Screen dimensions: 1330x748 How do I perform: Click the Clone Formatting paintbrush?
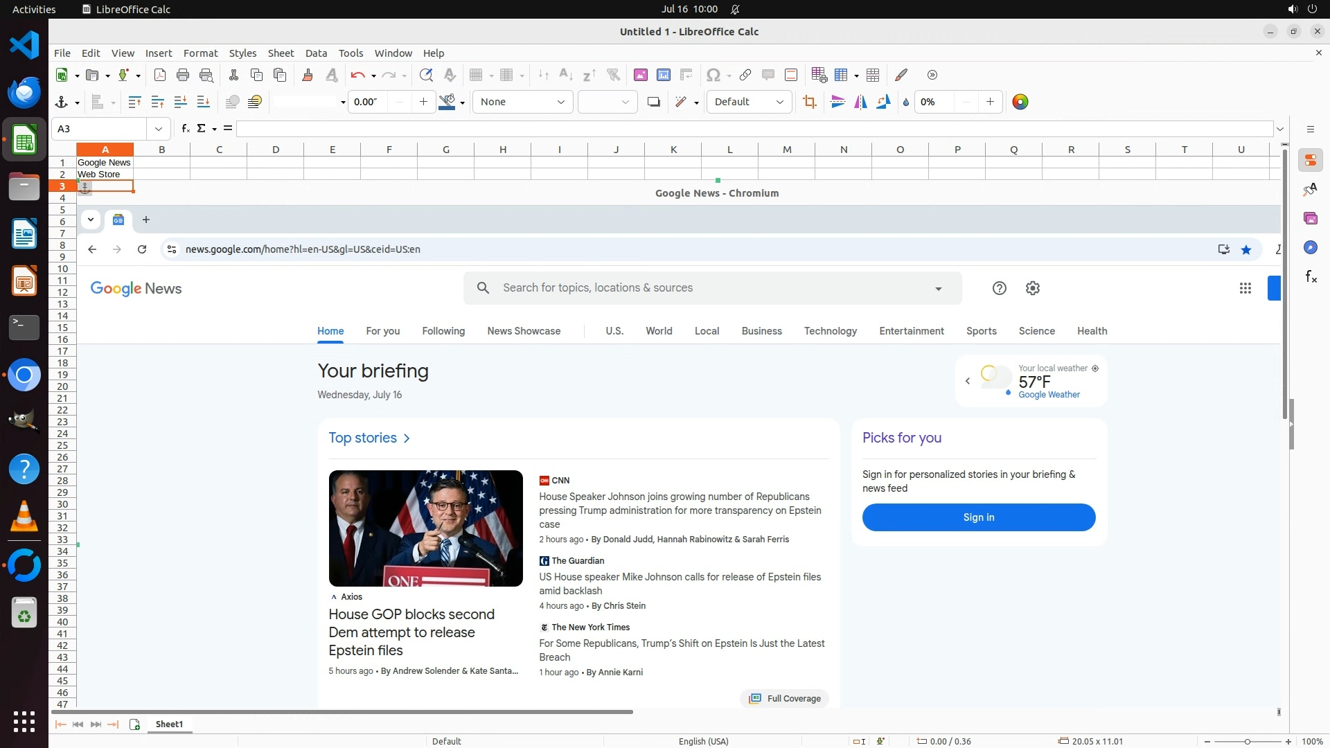(307, 75)
